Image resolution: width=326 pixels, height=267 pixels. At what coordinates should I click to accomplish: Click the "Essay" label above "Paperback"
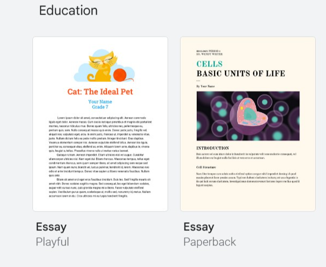tap(199, 227)
